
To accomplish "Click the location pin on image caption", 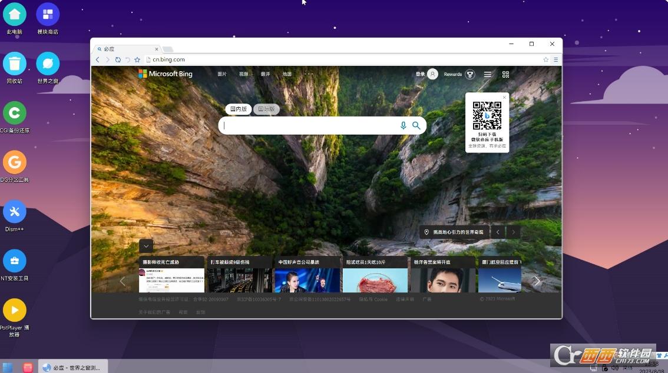I will tap(426, 232).
